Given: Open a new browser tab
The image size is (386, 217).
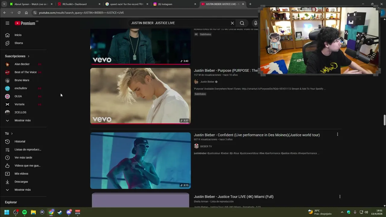Looking at the screenshot, I should tap(250, 4).
